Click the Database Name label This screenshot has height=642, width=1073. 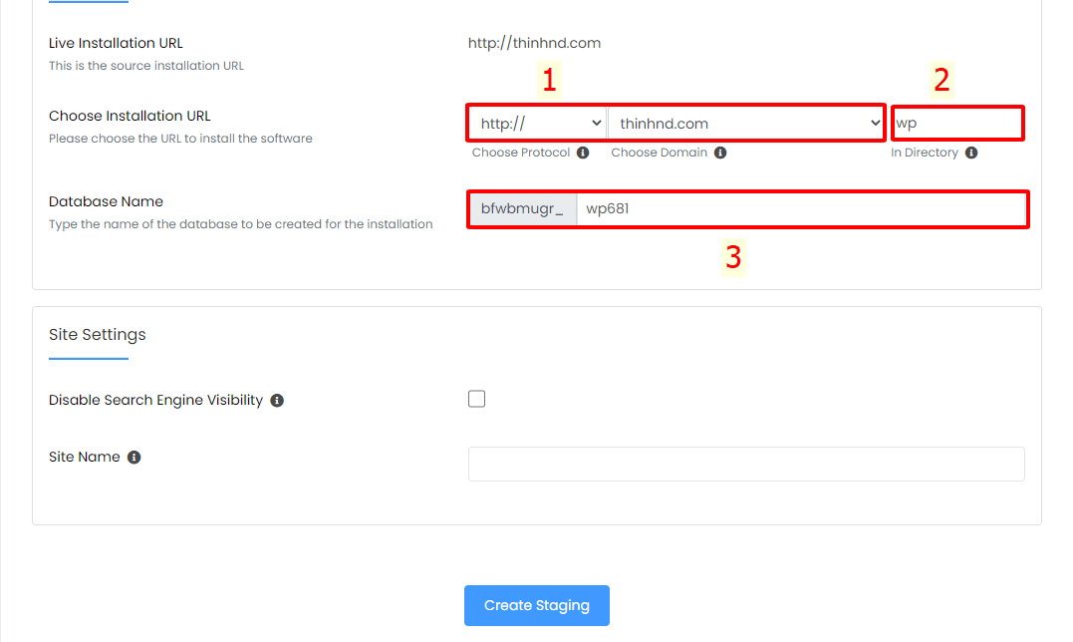point(106,201)
